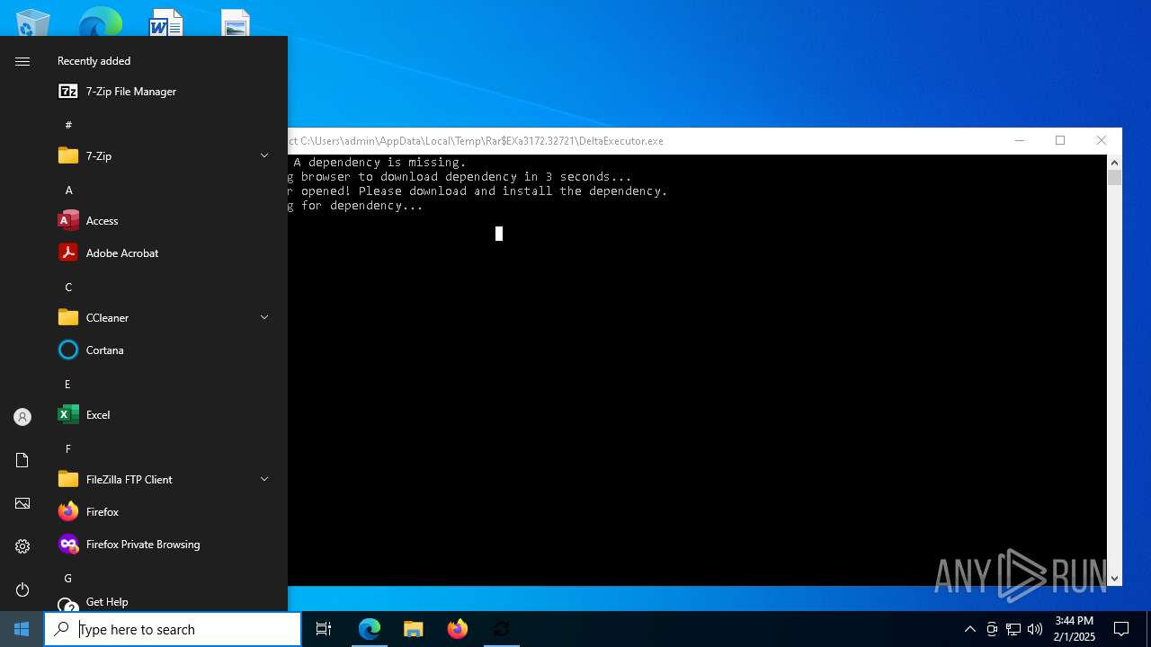Click the Windows Start button
The width and height of the screenshot is (1151, 647).
click(x=22, y=629)
